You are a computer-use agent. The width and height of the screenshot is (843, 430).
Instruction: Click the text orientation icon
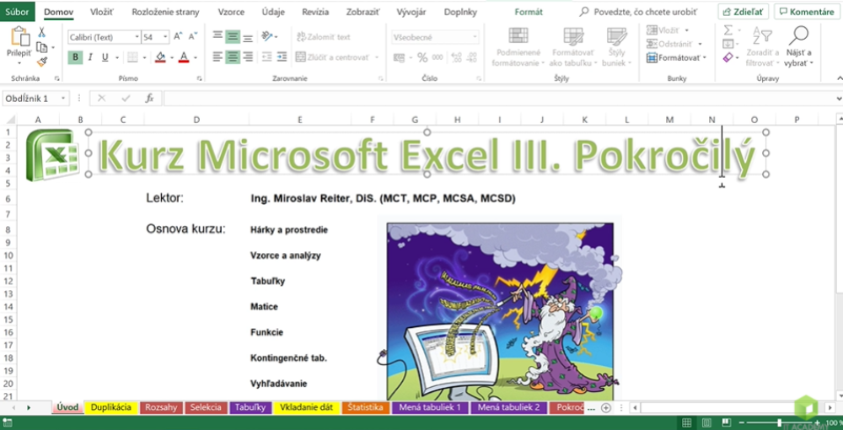[x=269, y=37]
